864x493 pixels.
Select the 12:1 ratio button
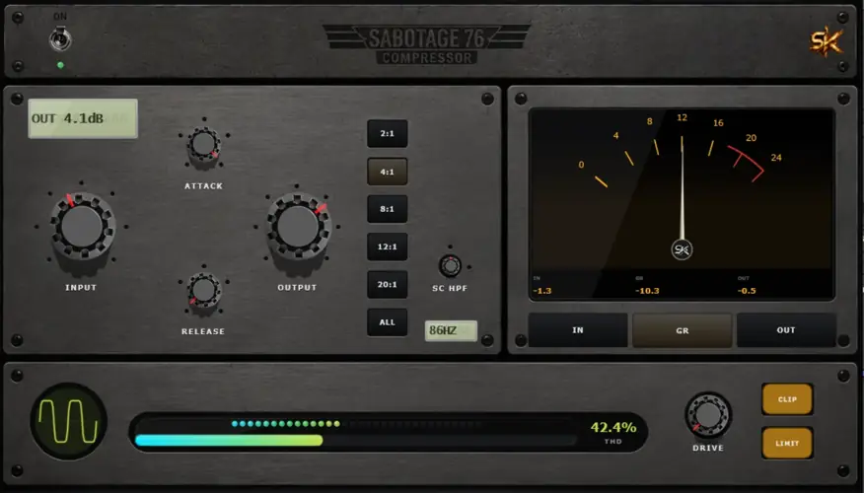click(x=388, y=246)
